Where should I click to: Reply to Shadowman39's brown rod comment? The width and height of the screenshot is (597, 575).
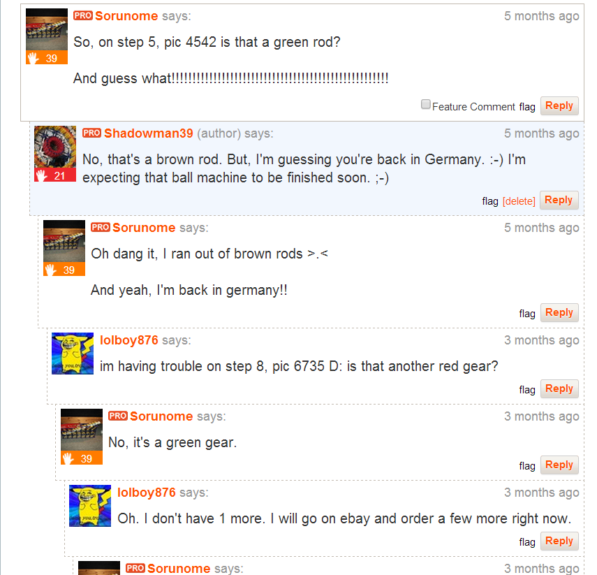[x=559, y=200]
